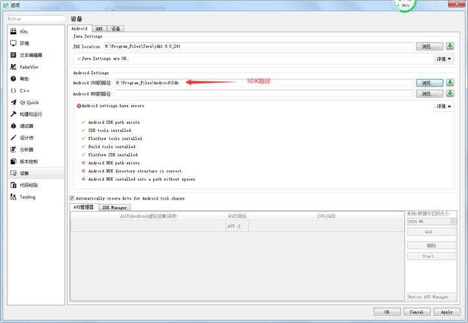Open the 分析器 analyzer icon

point(14,149)
